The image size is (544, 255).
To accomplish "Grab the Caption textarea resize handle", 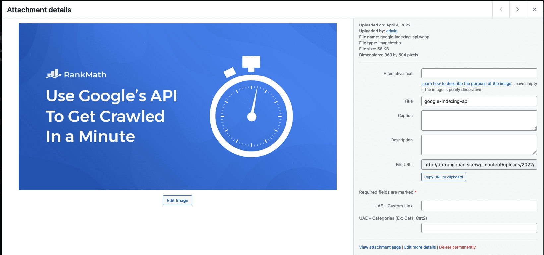I will pos(535,128).
